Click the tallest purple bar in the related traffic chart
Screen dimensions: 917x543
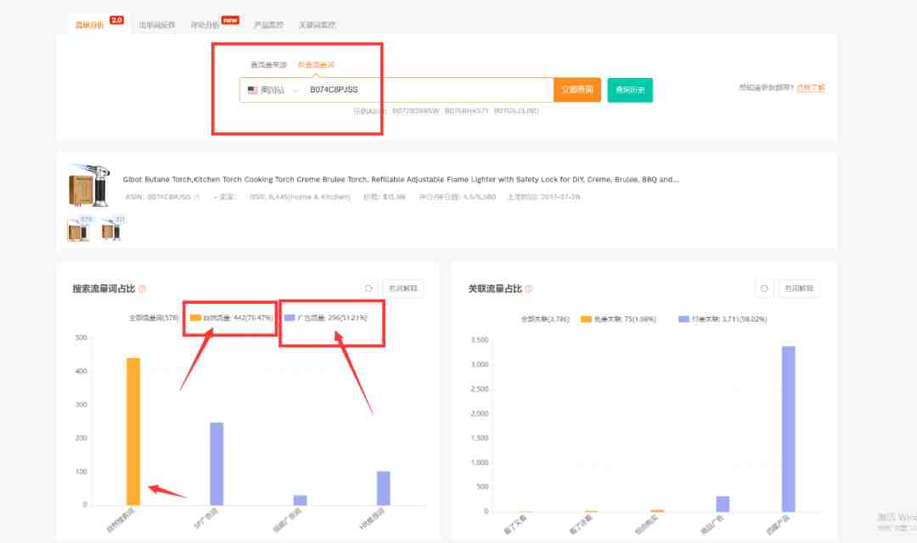788,429
